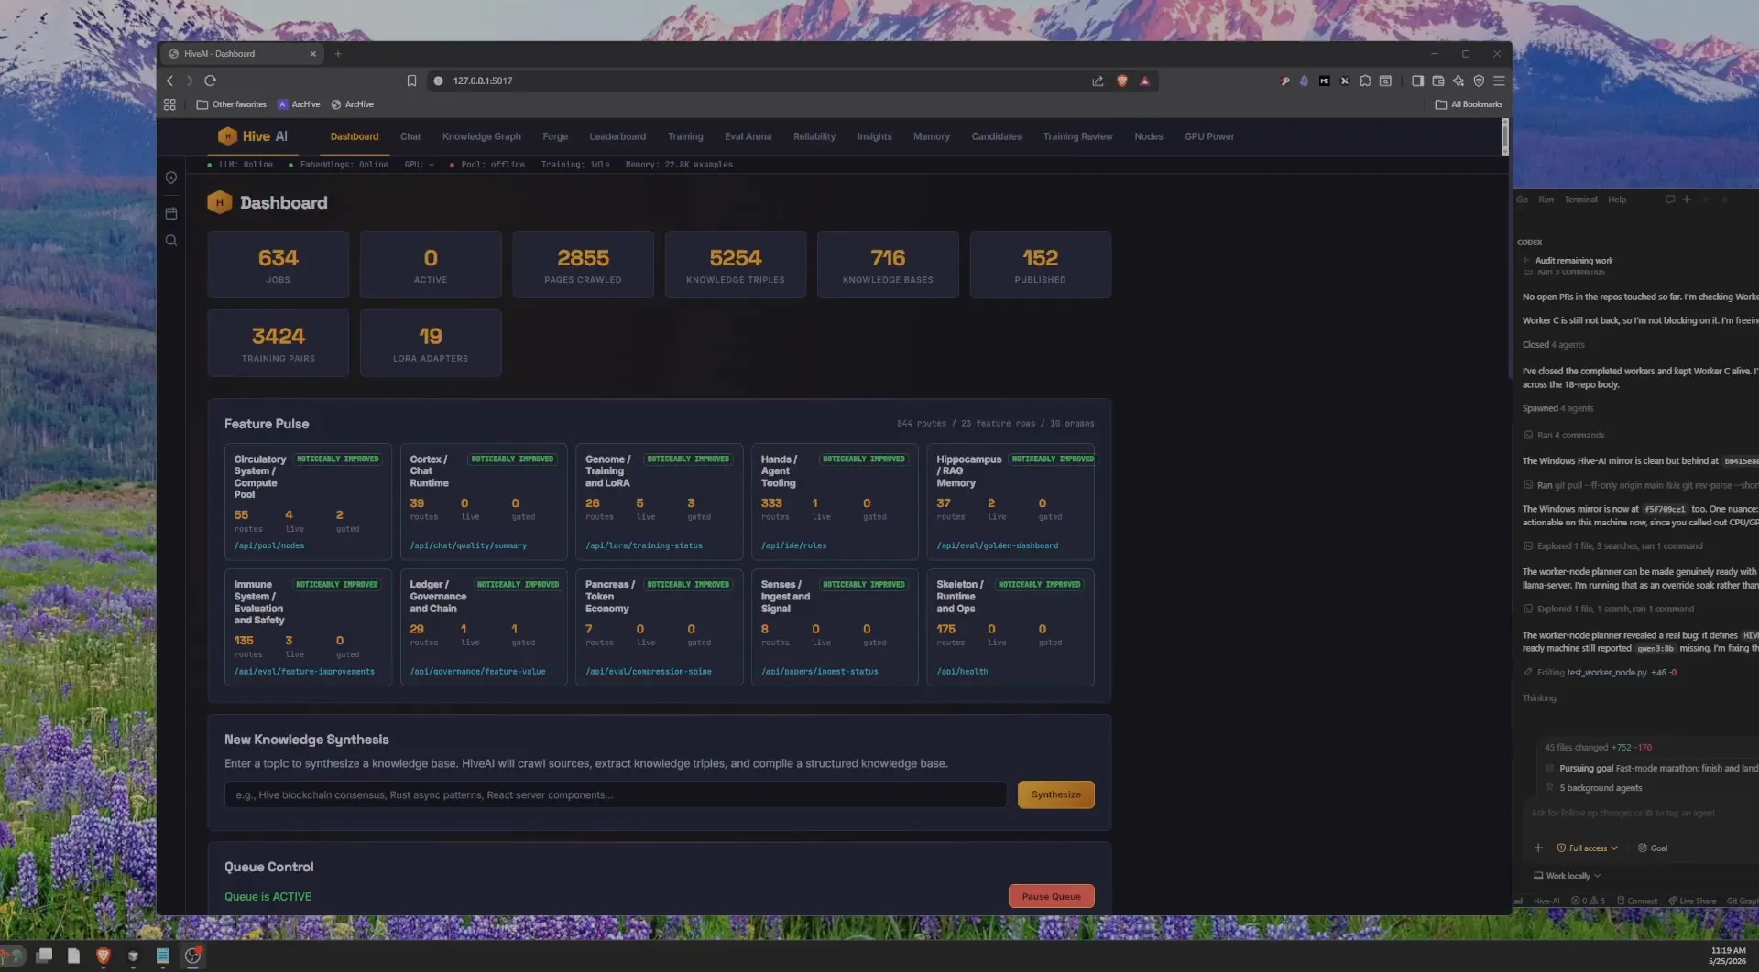
Task: Bookmark this page via address bar icon
Action: tap(411, 81)
